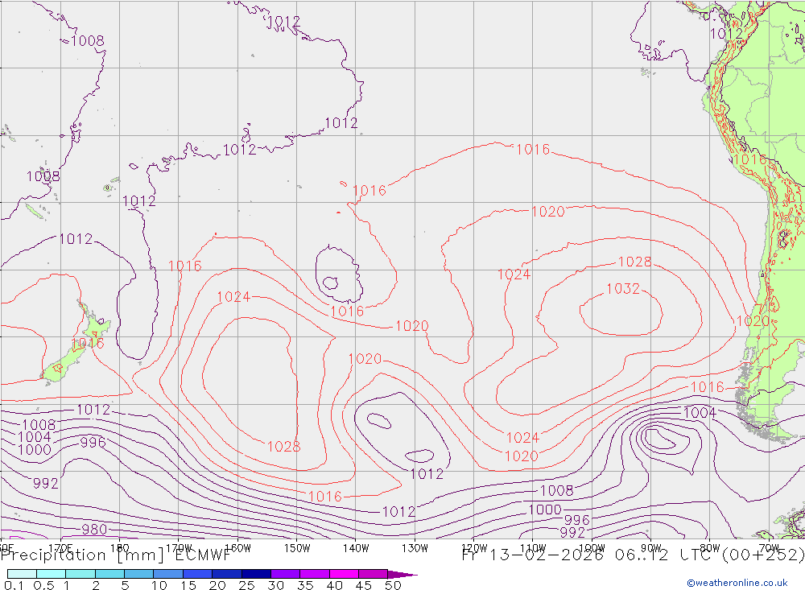
Task: Click the 70W longitude axis label
Action: pyautogui.click(x=769, y=548)
